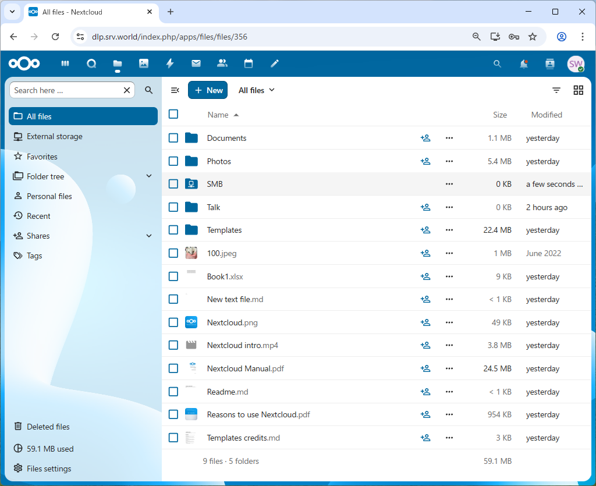Click the unified search magnifier in header
Screen dimensions: 596x486
pos(497,64)
